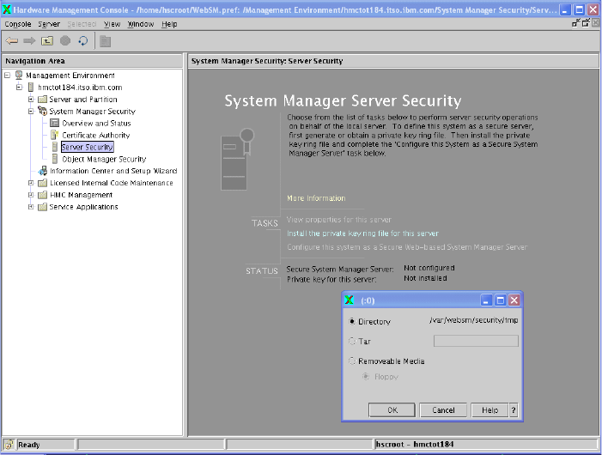Select the Floppy radio option
The width and height of the screenshot is (602, 455).
point(366,377)
